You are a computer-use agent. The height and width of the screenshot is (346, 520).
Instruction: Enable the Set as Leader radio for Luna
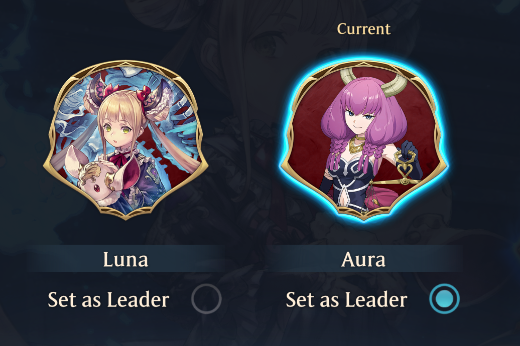pos(206,298)
